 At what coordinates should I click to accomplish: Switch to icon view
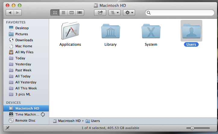55,13
